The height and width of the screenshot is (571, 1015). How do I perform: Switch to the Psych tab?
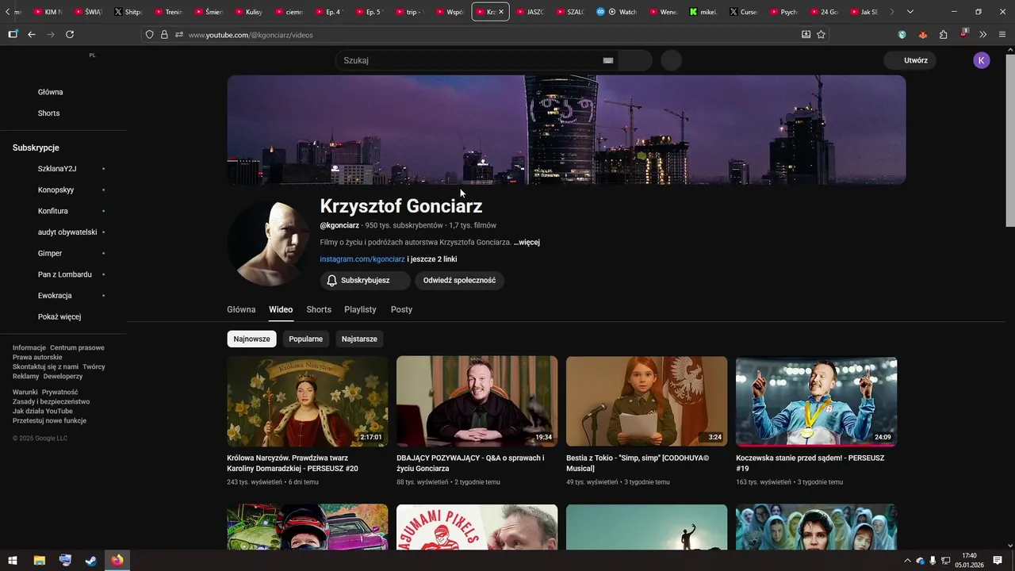(784, 12)
